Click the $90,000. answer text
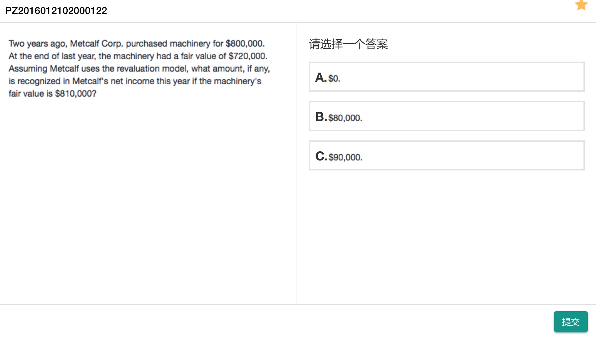This screenshot has height=339, width=596. point(345,157)
